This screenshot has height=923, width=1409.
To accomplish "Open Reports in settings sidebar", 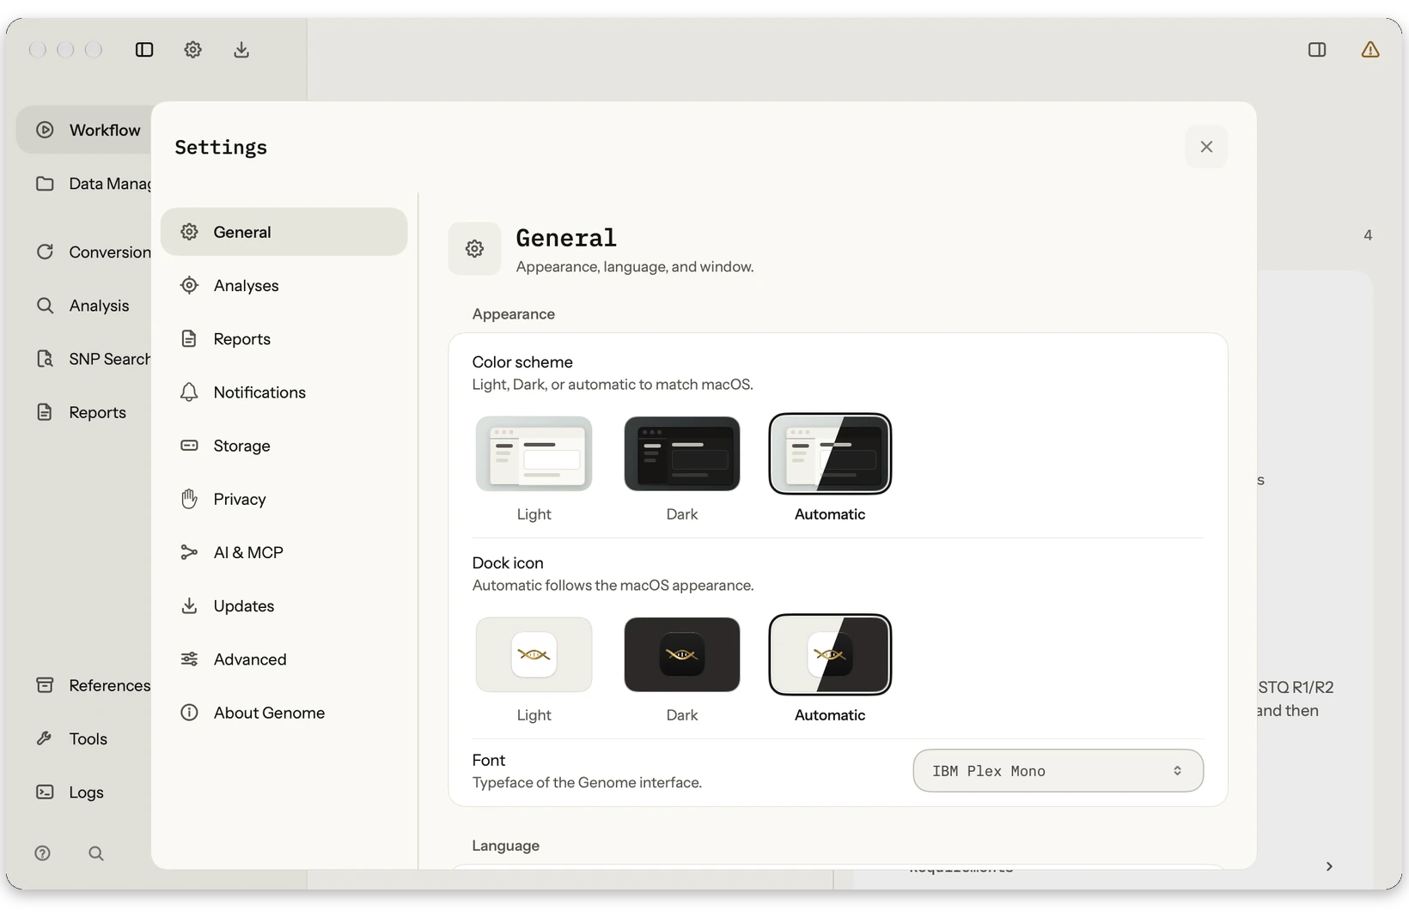I will [284, 339].
